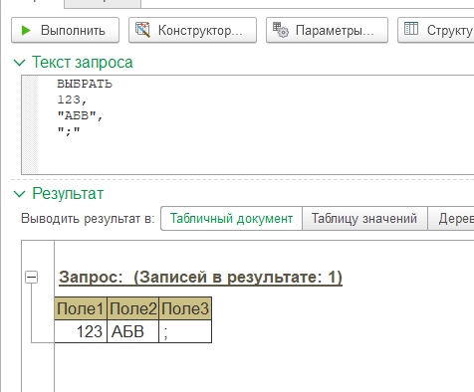Select Таблицу значений output mode

[364, 219]
